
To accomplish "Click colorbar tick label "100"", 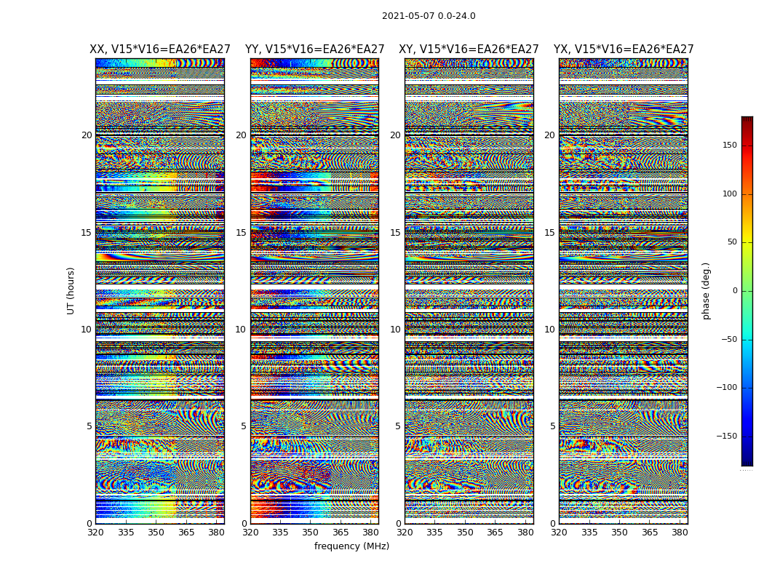I will (729, 194).
